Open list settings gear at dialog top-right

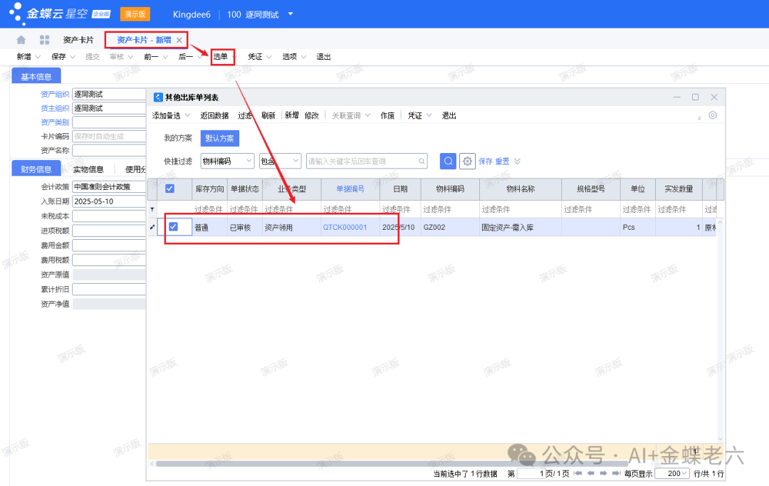coord(712,115)
